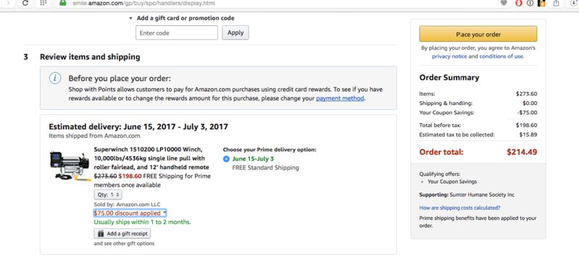
Task: Open the payment method link
Action: point(340,98)
